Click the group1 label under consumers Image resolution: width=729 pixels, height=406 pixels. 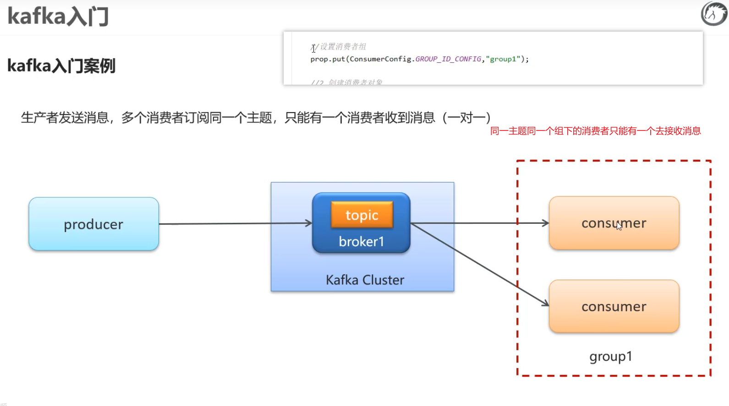[x=611, y=356]
